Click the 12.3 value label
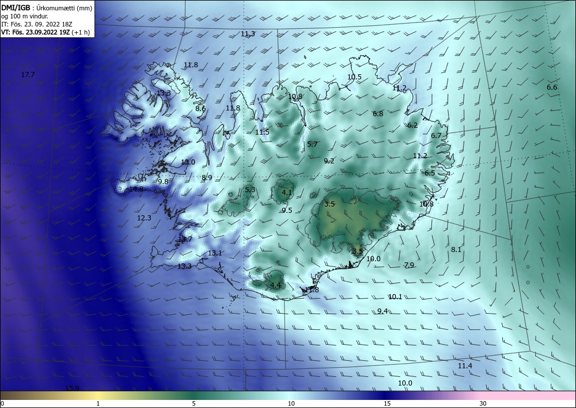This screenshot has height=408, width=576. click(145, 218)
